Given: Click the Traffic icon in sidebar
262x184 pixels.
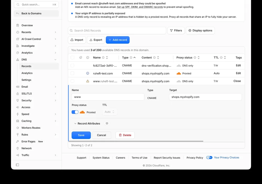Looking at the screenshot, I should click(x=18, y=155).
